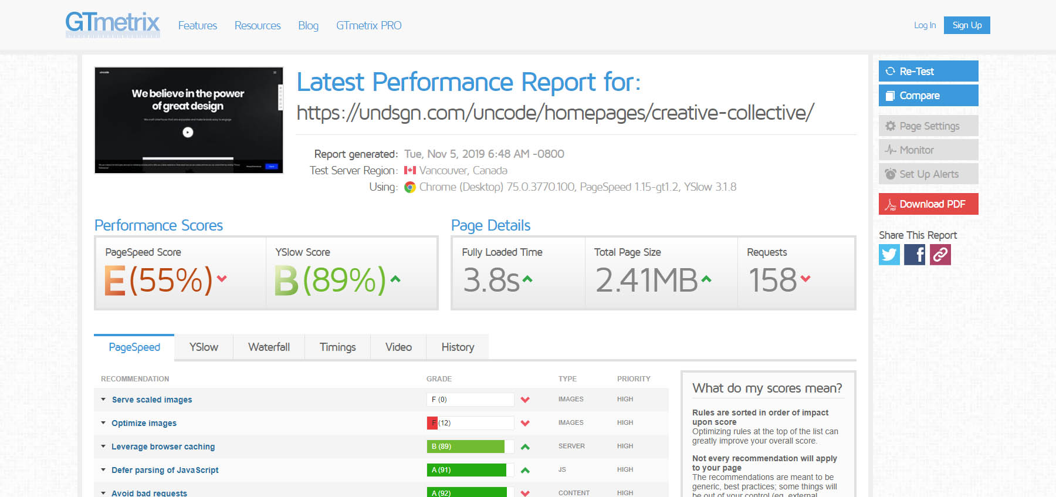The height and width of the screenshot is (497, 1056).
Task: Open the Resources menu
Action: (258, 25)
